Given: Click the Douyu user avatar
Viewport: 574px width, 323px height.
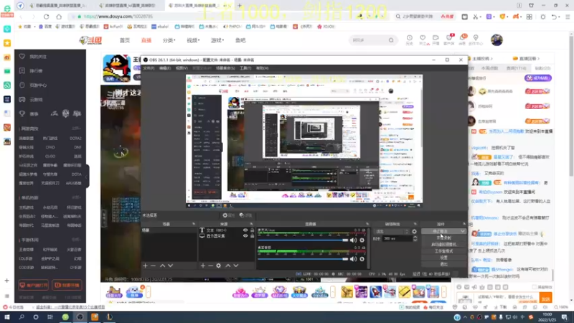Looking at the screenshot, I should 497,40.
